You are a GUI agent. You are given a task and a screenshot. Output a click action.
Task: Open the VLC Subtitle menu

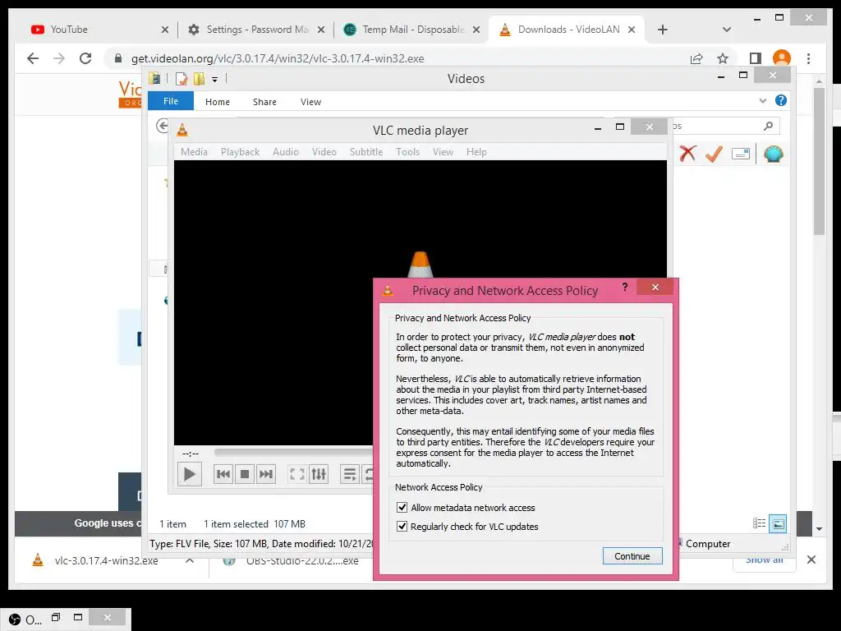coord(366,152)
